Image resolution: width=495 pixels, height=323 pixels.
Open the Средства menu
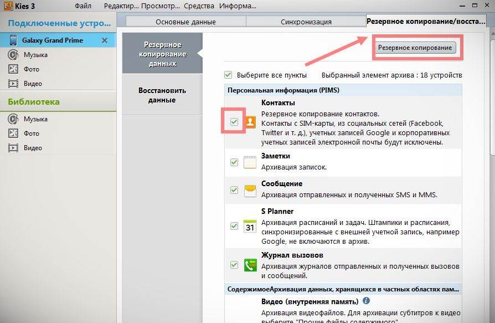[199, 6]
